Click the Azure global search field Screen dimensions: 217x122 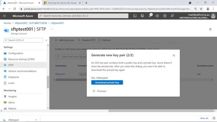83,16
